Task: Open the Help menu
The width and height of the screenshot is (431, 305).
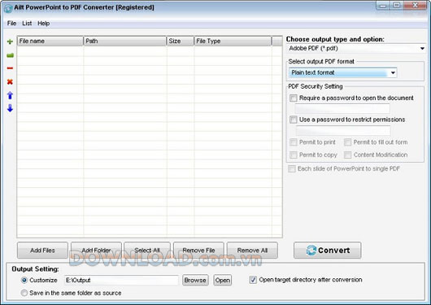Action: (x=44, y=24)
